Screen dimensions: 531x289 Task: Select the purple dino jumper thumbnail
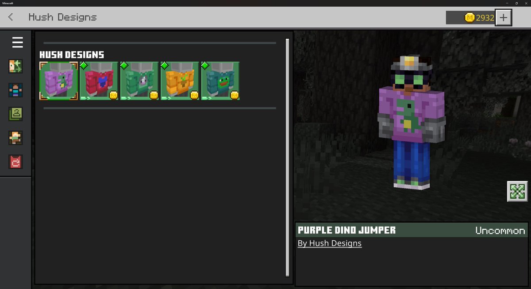pos(59,81)
